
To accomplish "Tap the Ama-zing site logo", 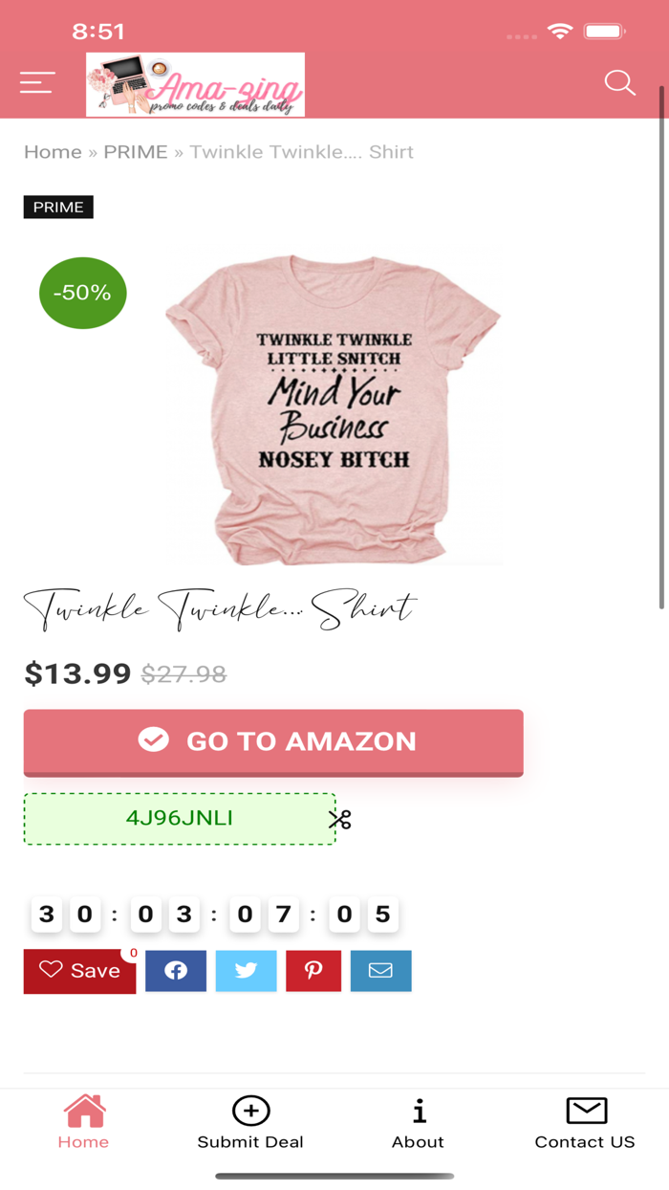I will pyautogui.click(x=195, y=84).
